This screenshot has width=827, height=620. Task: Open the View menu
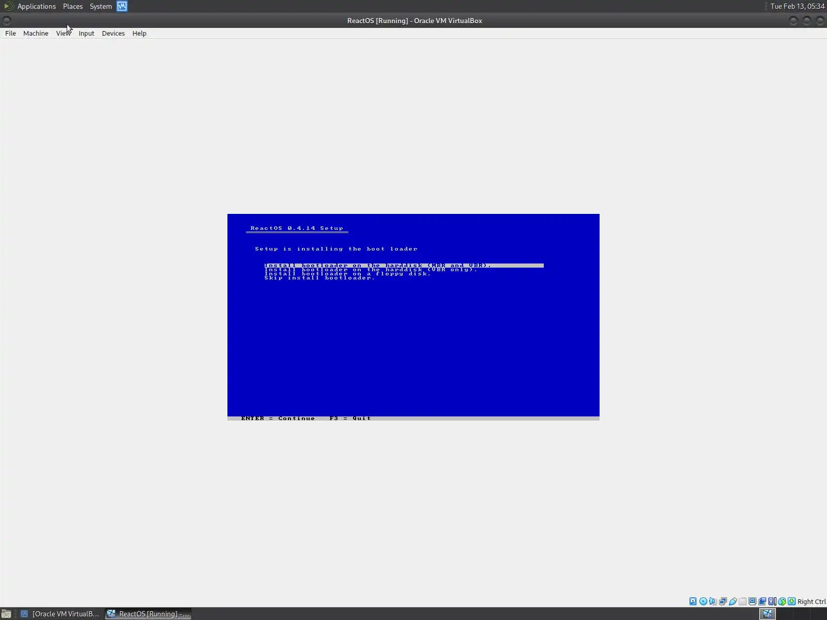coord(63,33)
